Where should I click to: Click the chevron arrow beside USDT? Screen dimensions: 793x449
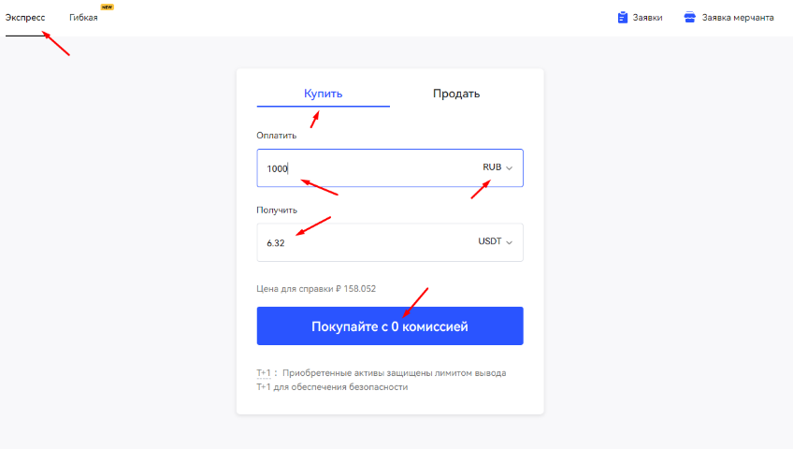(x=510, y=242)
